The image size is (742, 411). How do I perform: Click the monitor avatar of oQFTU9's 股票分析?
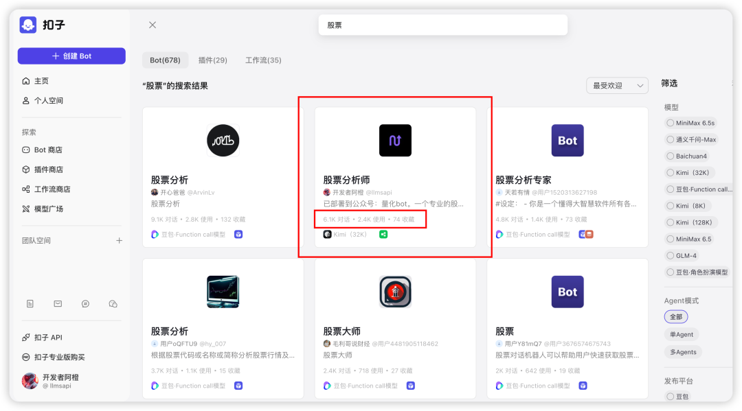click(x=223, y=292)
